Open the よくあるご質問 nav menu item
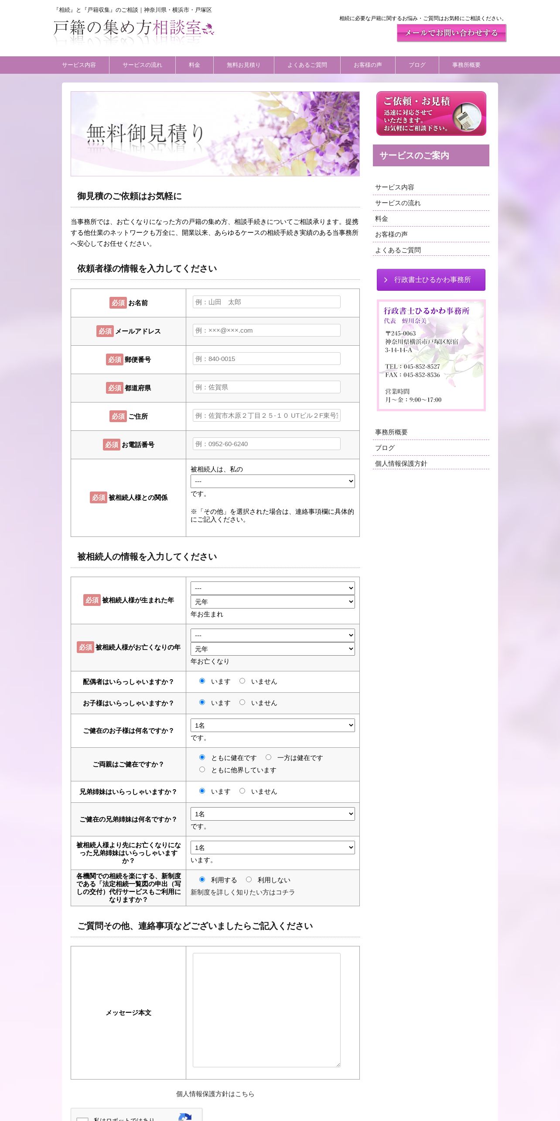This screenshot has height=1121, width=560. pyautogui.click(x=307, y=65)
